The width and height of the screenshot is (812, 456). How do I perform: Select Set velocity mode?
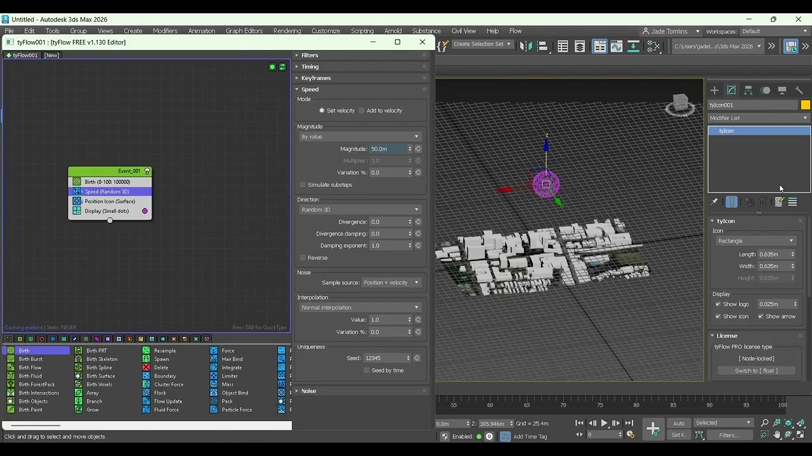coord(337,111)
